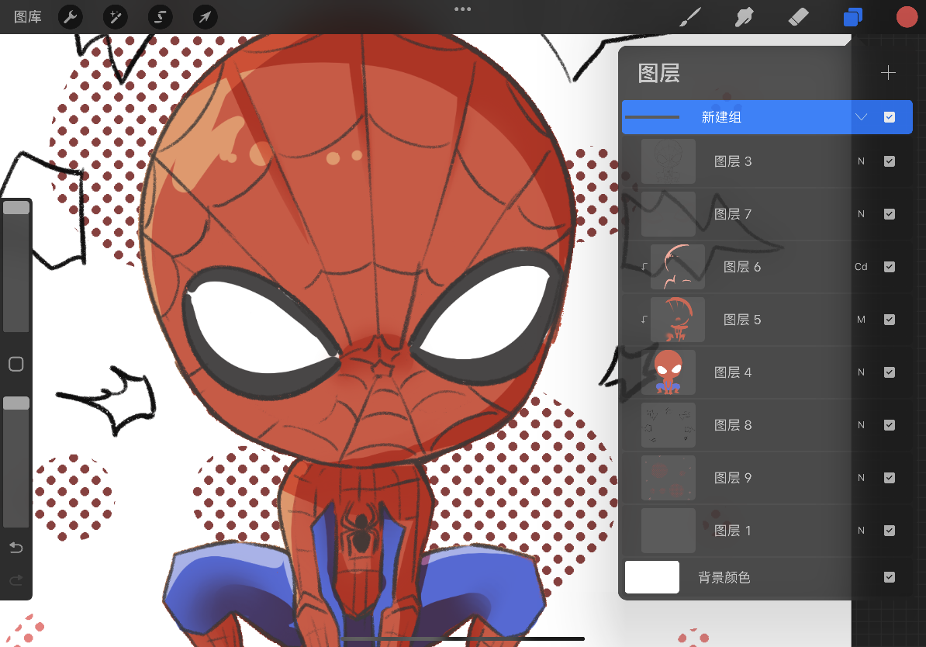The height and width of the screenshot is (647, 926).
Task: Redo the last action
Action: click(16, 580)
